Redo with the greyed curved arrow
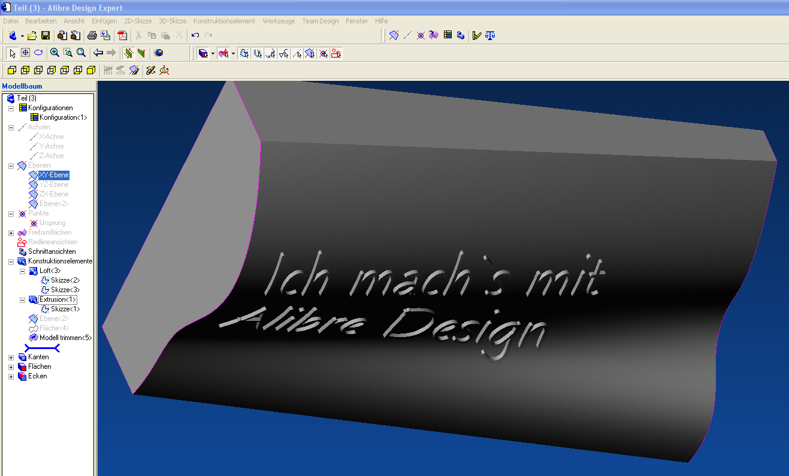The image size is (789, 476). coord(208,36)
